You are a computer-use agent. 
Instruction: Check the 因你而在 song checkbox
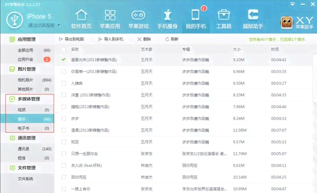point(64,177)
